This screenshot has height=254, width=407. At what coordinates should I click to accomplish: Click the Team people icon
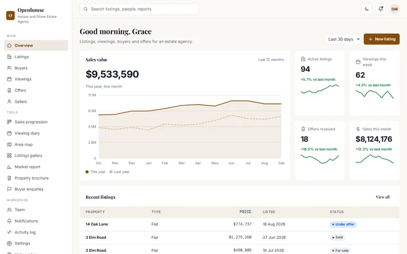10,209
